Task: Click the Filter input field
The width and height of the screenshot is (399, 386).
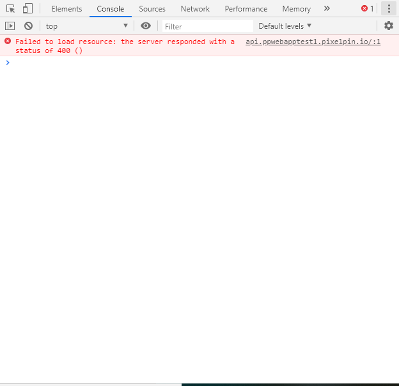Action: (x=207, y=26)
